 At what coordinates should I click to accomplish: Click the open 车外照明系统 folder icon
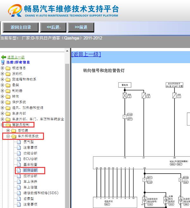[x=14, y=136]
